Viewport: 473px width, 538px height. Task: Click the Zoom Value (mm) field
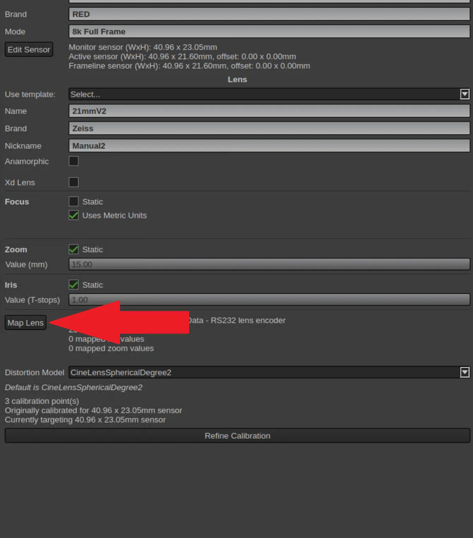click(269, 264)
